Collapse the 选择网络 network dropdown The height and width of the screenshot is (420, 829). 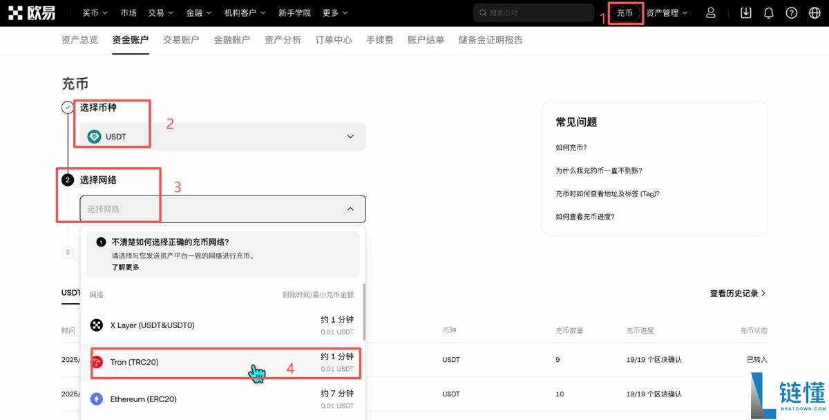(x=350, y=208)
